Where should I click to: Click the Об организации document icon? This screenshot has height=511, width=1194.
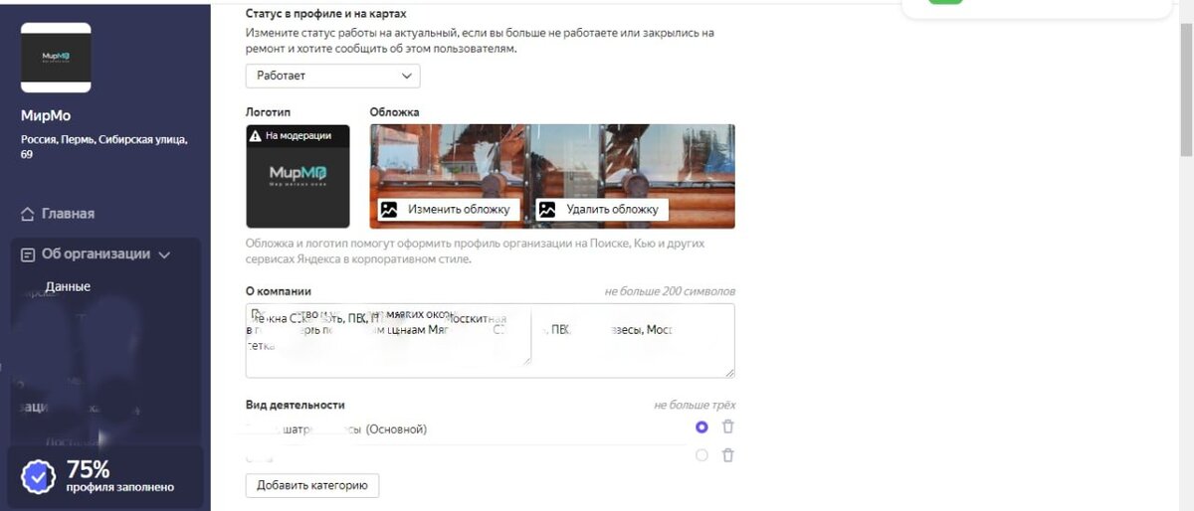[x=28, y=255]
